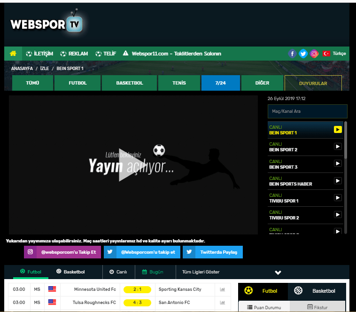The width and height of the screenshot is (356, 312).
Task: Click the home icon in green navbar
Action: 13,54
